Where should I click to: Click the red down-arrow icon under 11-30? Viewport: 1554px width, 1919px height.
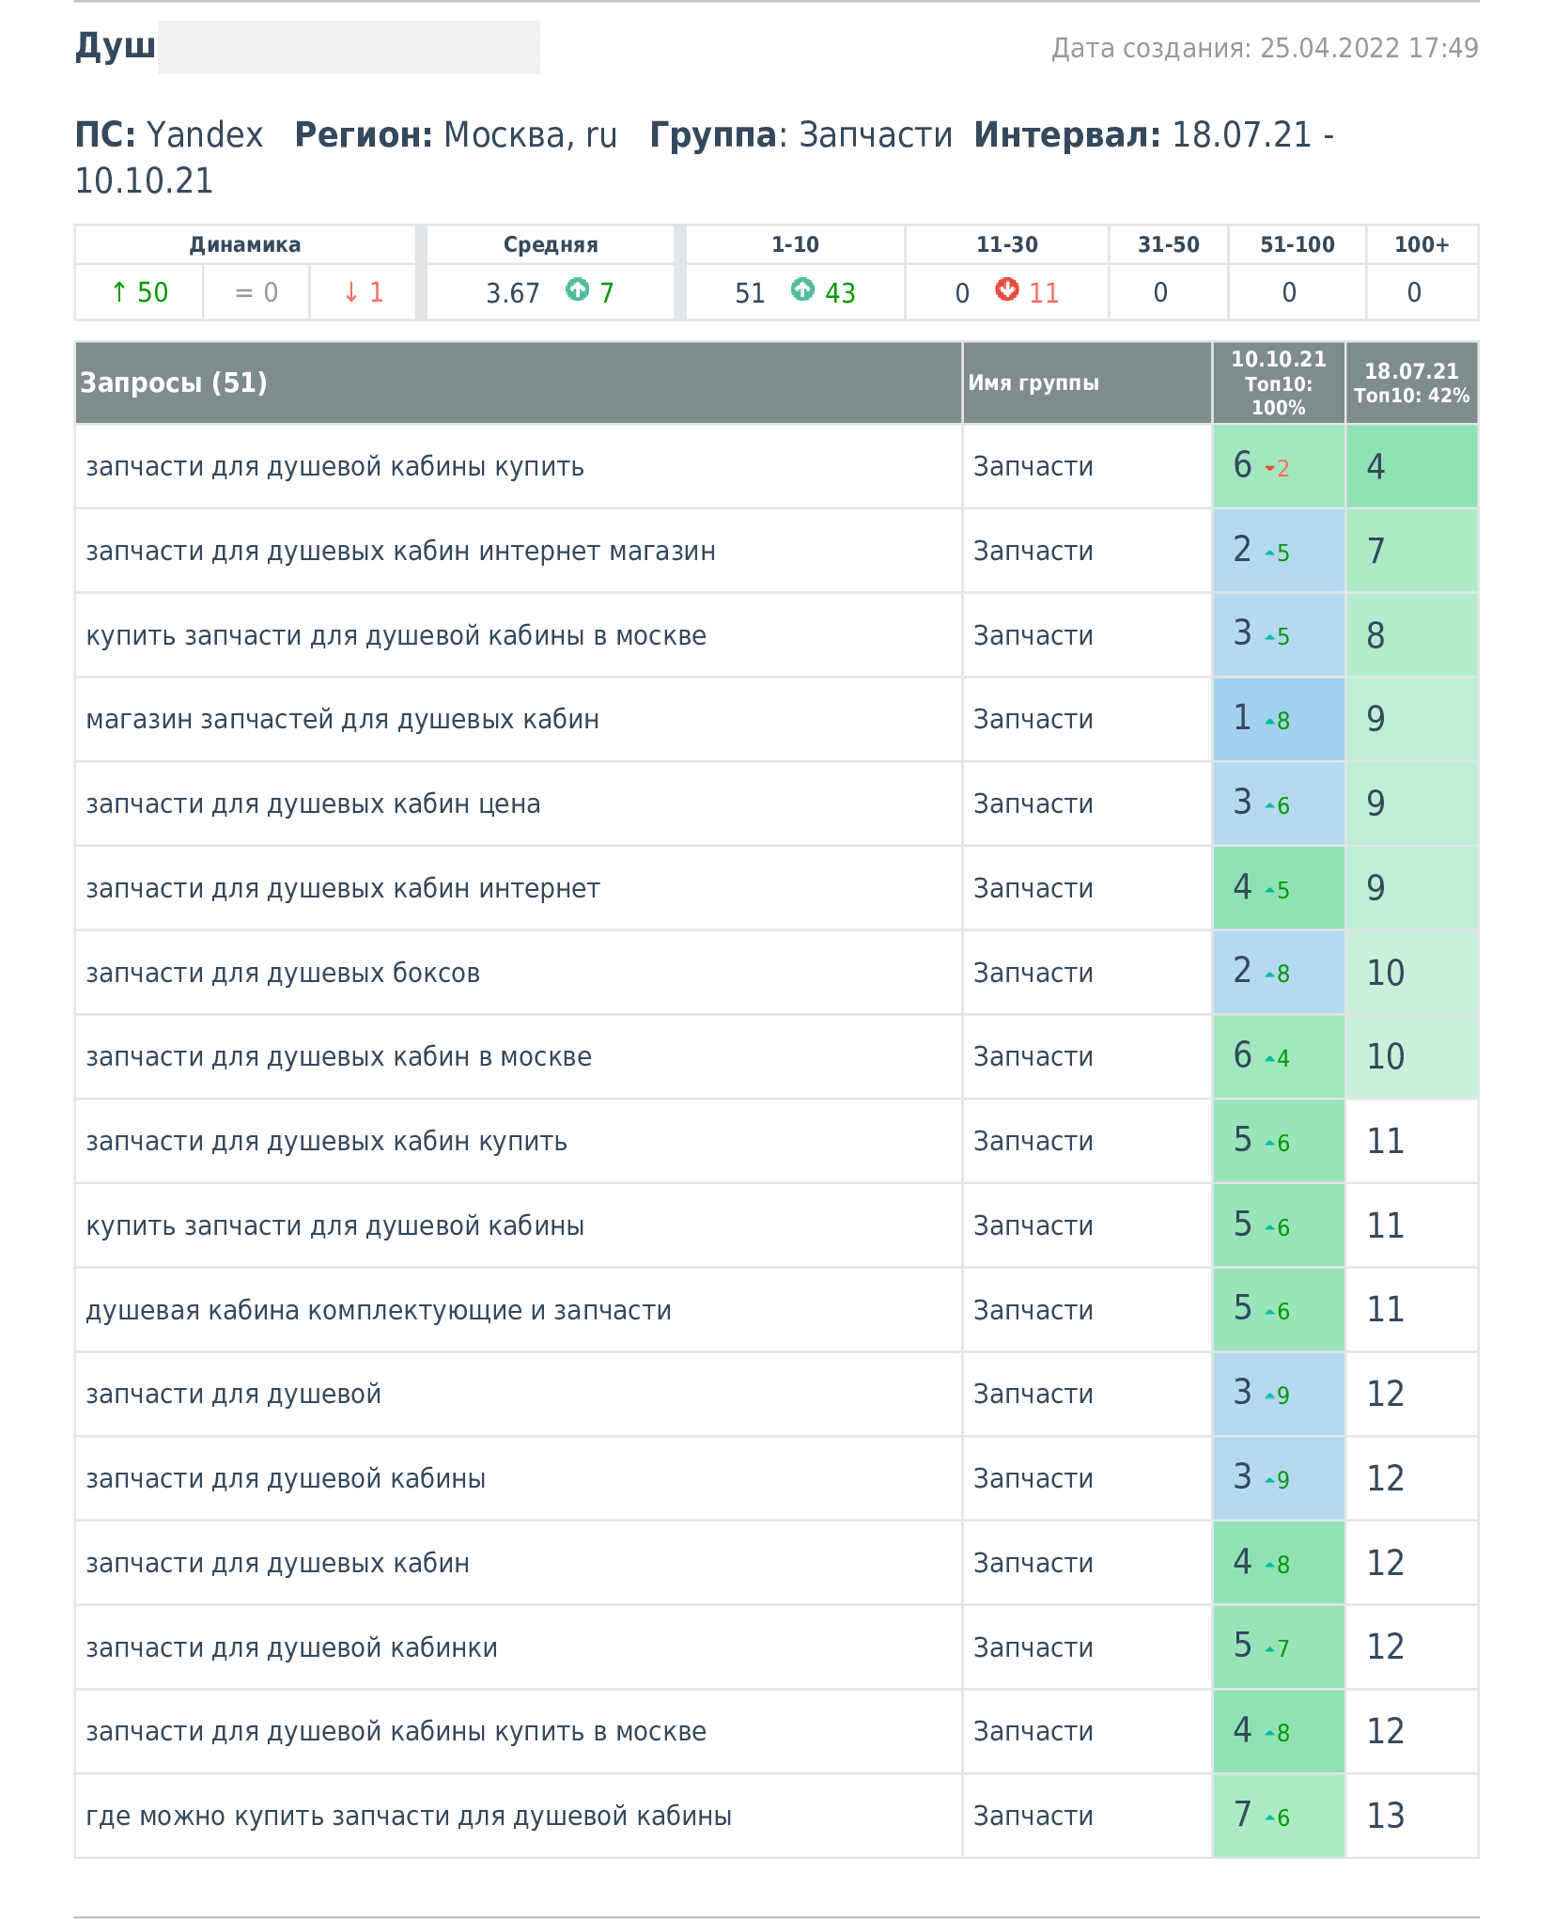click(1007, 290)
